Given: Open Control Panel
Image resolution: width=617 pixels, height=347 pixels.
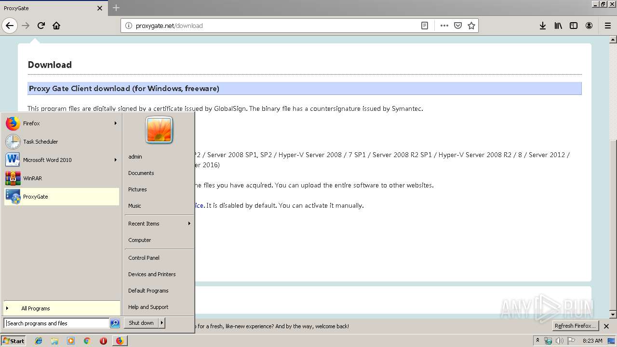Looking at the screenshot, I should 159,258.
